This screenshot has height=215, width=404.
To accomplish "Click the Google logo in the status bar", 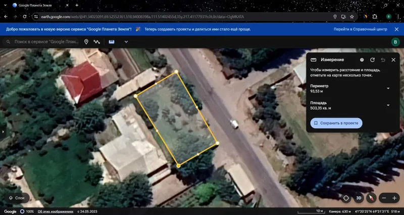I will (x=10, y=211).
